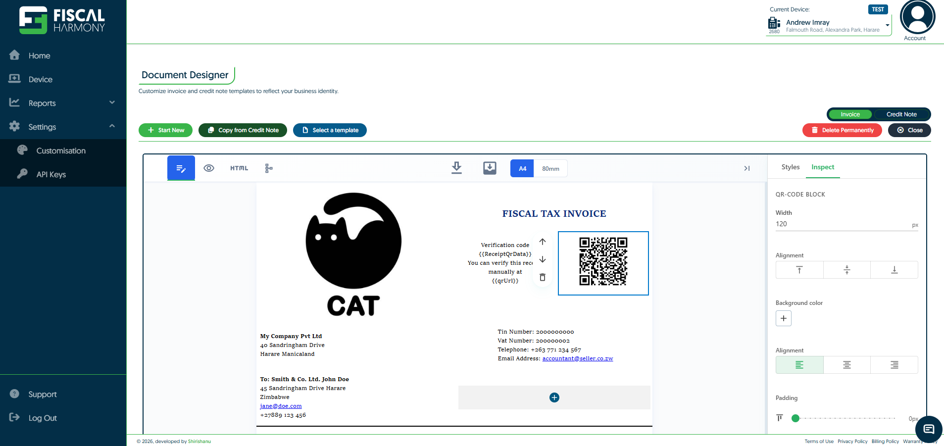Open the chat support bubble
The width and height of the screenshot is (944, 446).
click(x=929, y=429)
